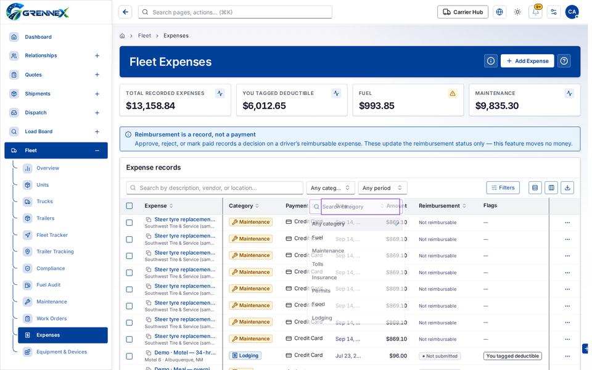Screen dimensions: 592x370
Task: Open Work Orders in the sidebar
Action: (51, 319)
